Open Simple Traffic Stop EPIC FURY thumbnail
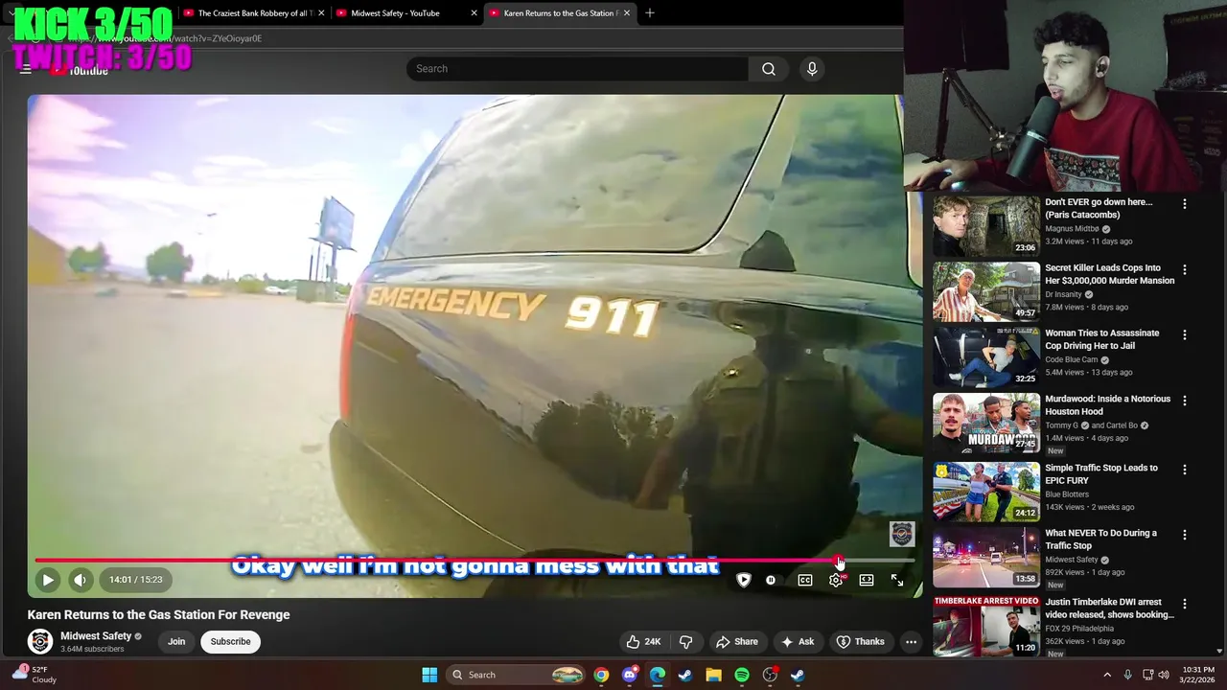This screenshot has height=690, width=1227. coord(986,492)
